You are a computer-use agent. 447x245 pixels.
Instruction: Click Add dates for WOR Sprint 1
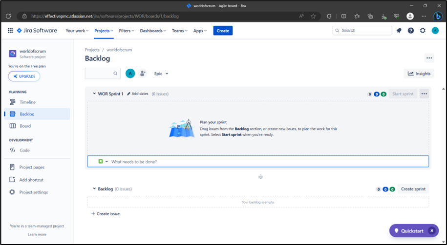coord(137,94)
